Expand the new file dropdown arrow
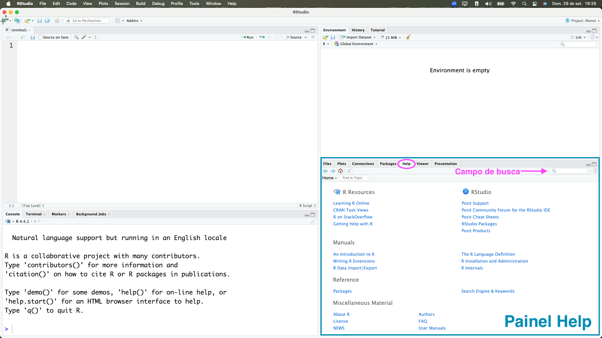 tap(10, 21)
